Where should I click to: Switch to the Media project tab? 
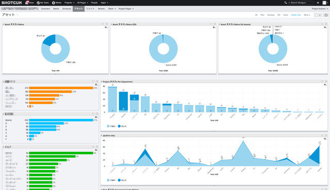click(56, 9)
